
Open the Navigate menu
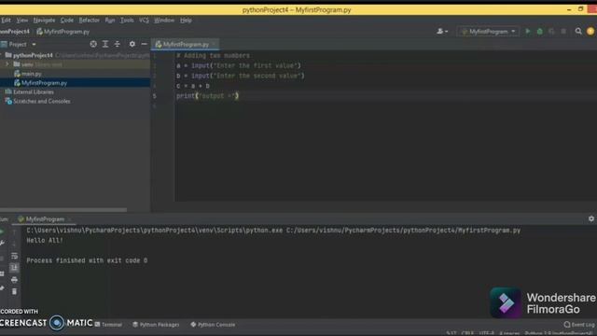pyautogui.click(x=44, y=21)
